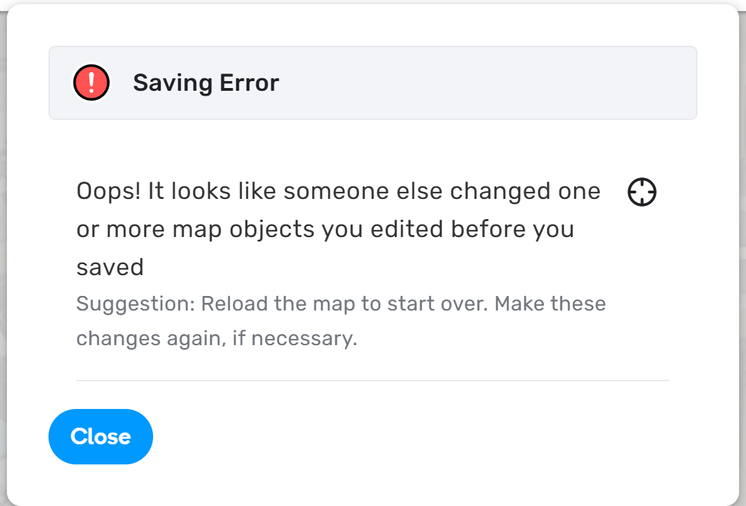Click 'Make these' text in suggestion
This screenshot has width=746, height=506.
click(x=550, y=304)
